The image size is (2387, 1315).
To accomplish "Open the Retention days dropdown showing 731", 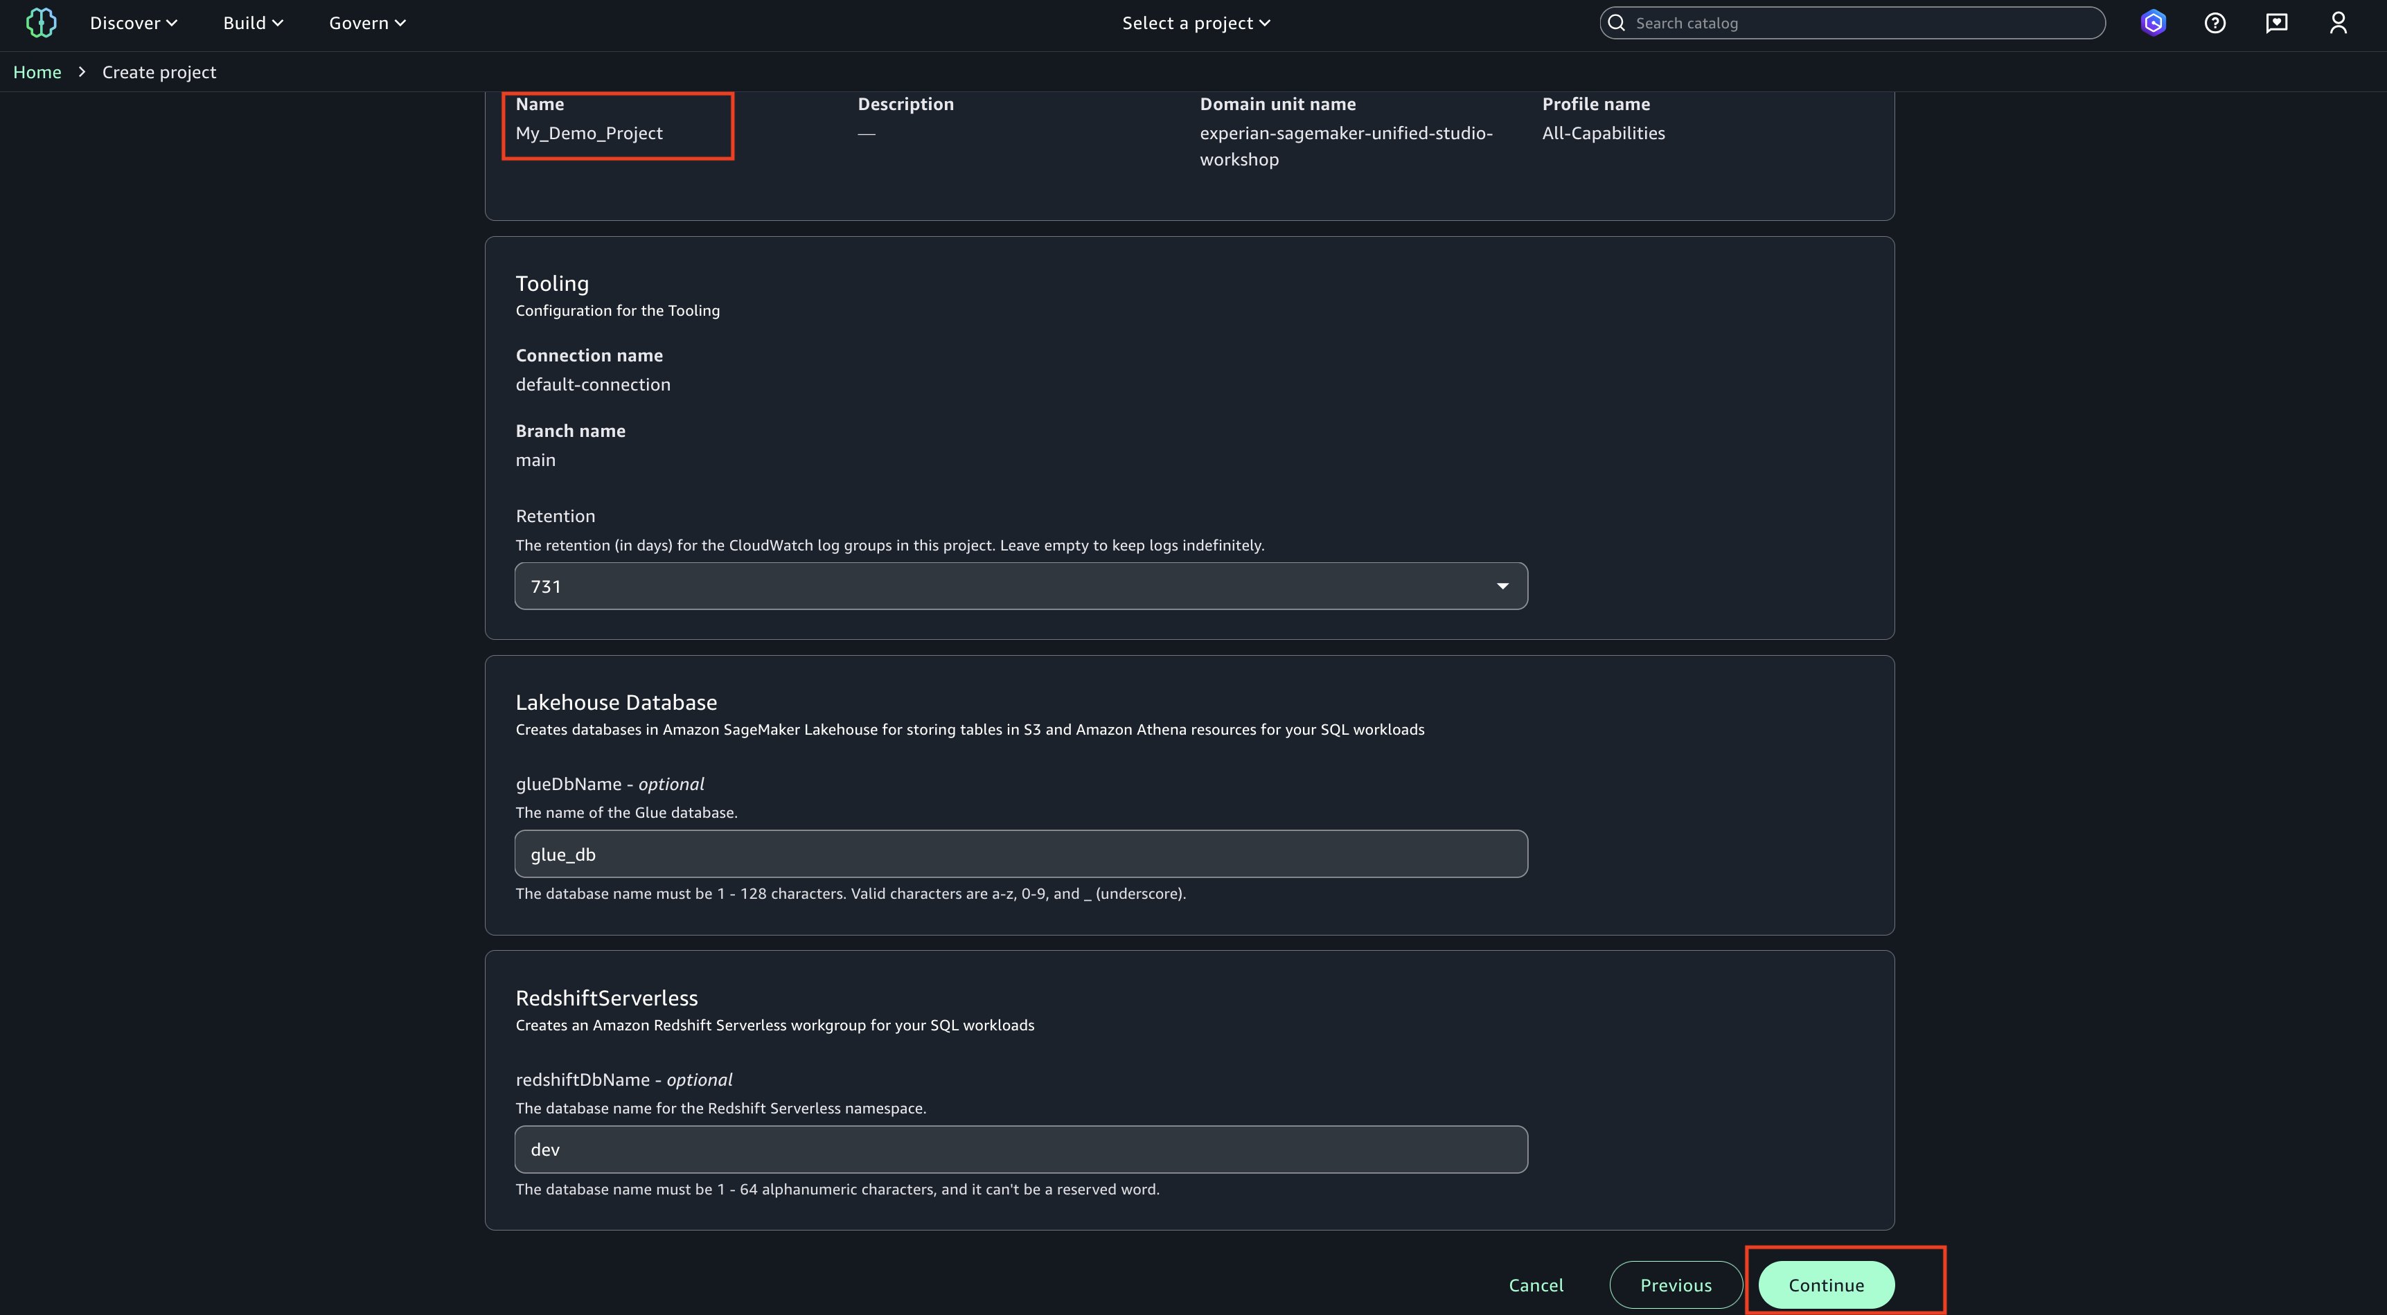I will tap(1020, 587).
